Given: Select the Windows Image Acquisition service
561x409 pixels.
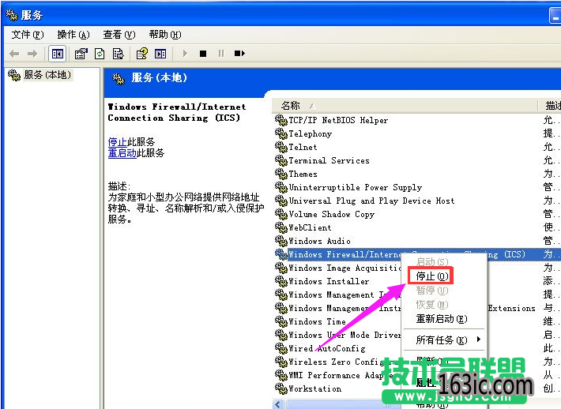Looking at the screenshot, I should point(345,268).
